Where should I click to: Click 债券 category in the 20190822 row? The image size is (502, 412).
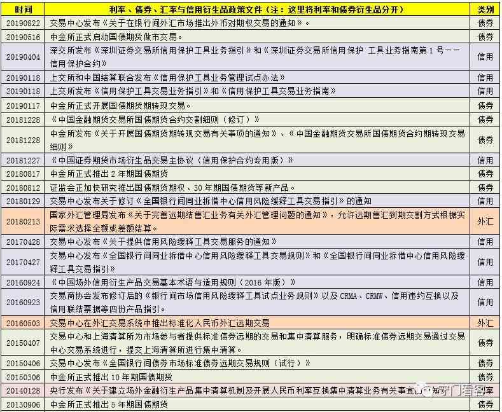click(485, 23)
